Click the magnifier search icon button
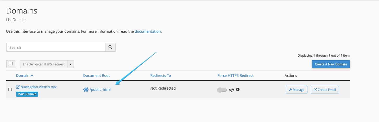Viewport: 379px width, 122px height. [110, 47]
